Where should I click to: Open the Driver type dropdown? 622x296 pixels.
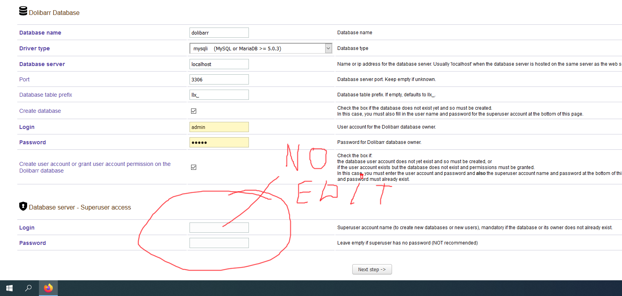[x=261, y=48]
